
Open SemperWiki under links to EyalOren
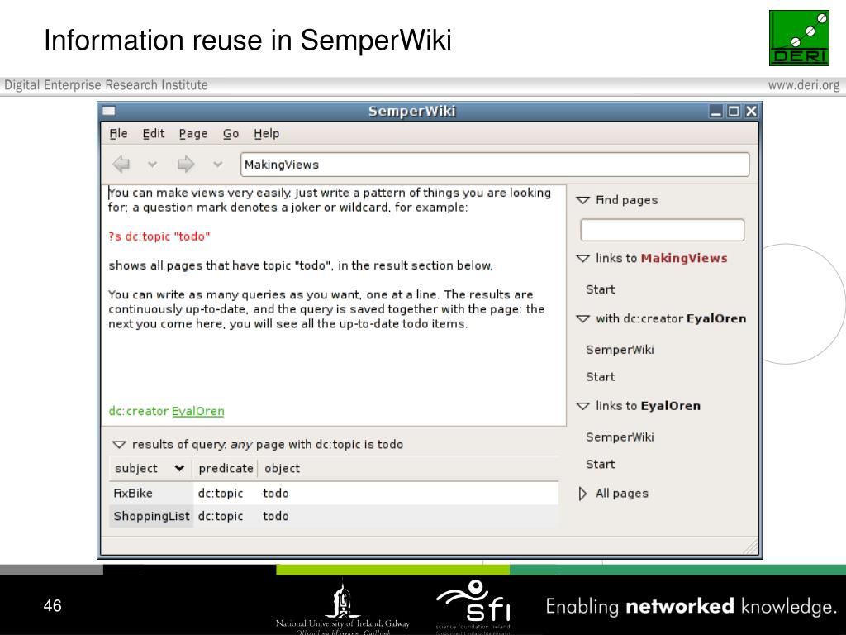[x=620, y=437]
